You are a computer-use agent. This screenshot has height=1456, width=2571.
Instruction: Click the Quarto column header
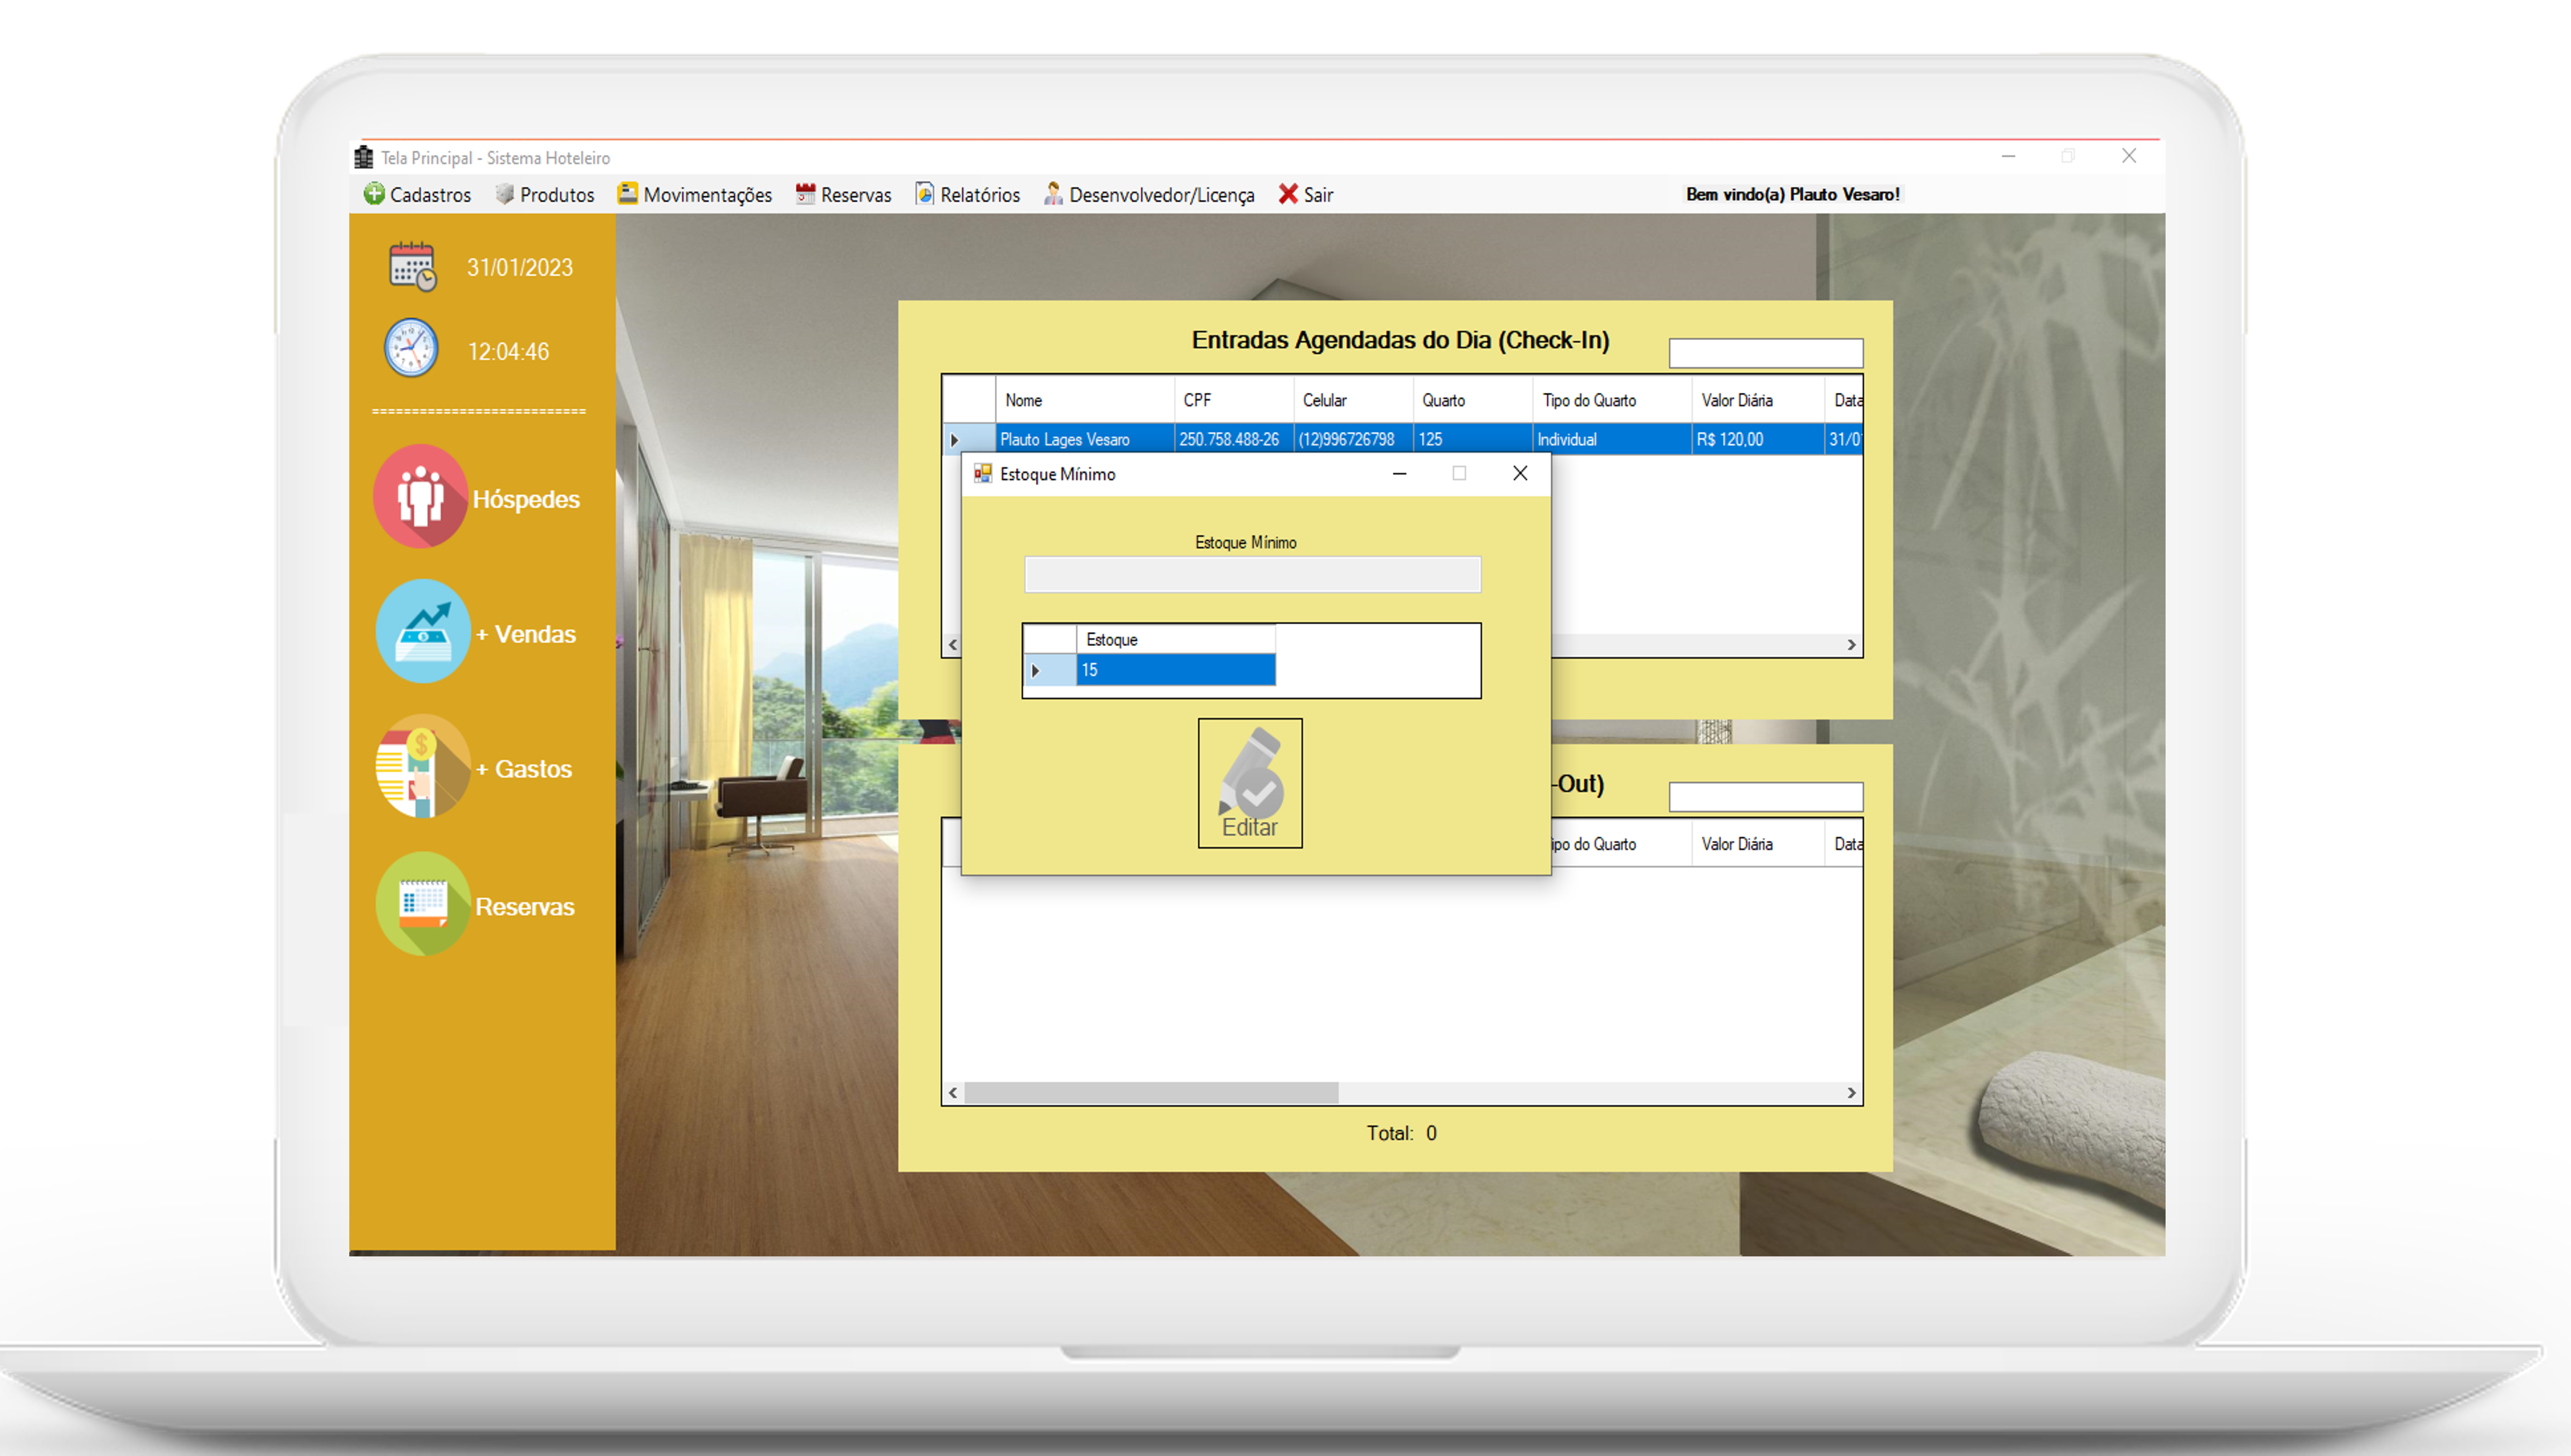[1473, 400]
